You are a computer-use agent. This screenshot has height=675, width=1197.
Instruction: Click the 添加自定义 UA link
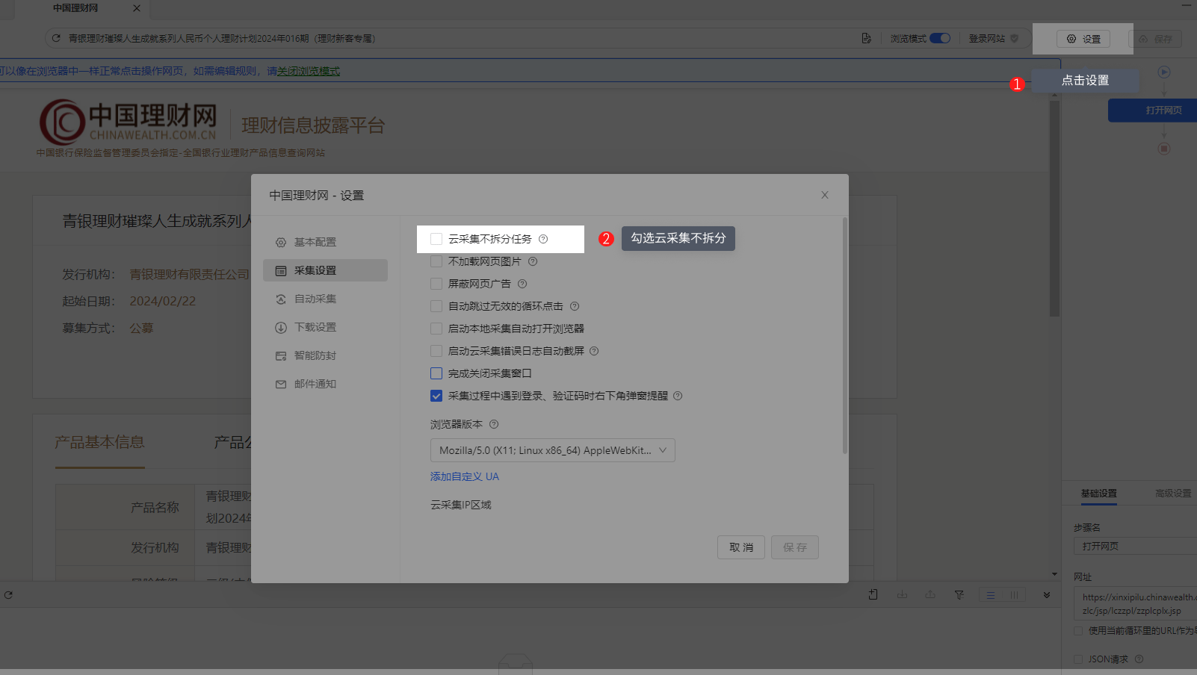tap(465, 476)
